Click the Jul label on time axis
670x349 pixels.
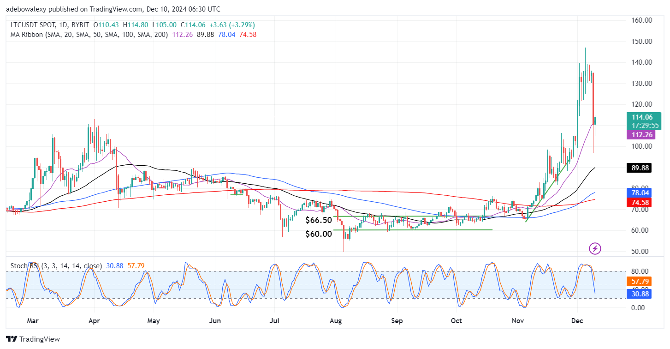coord(275,320)
